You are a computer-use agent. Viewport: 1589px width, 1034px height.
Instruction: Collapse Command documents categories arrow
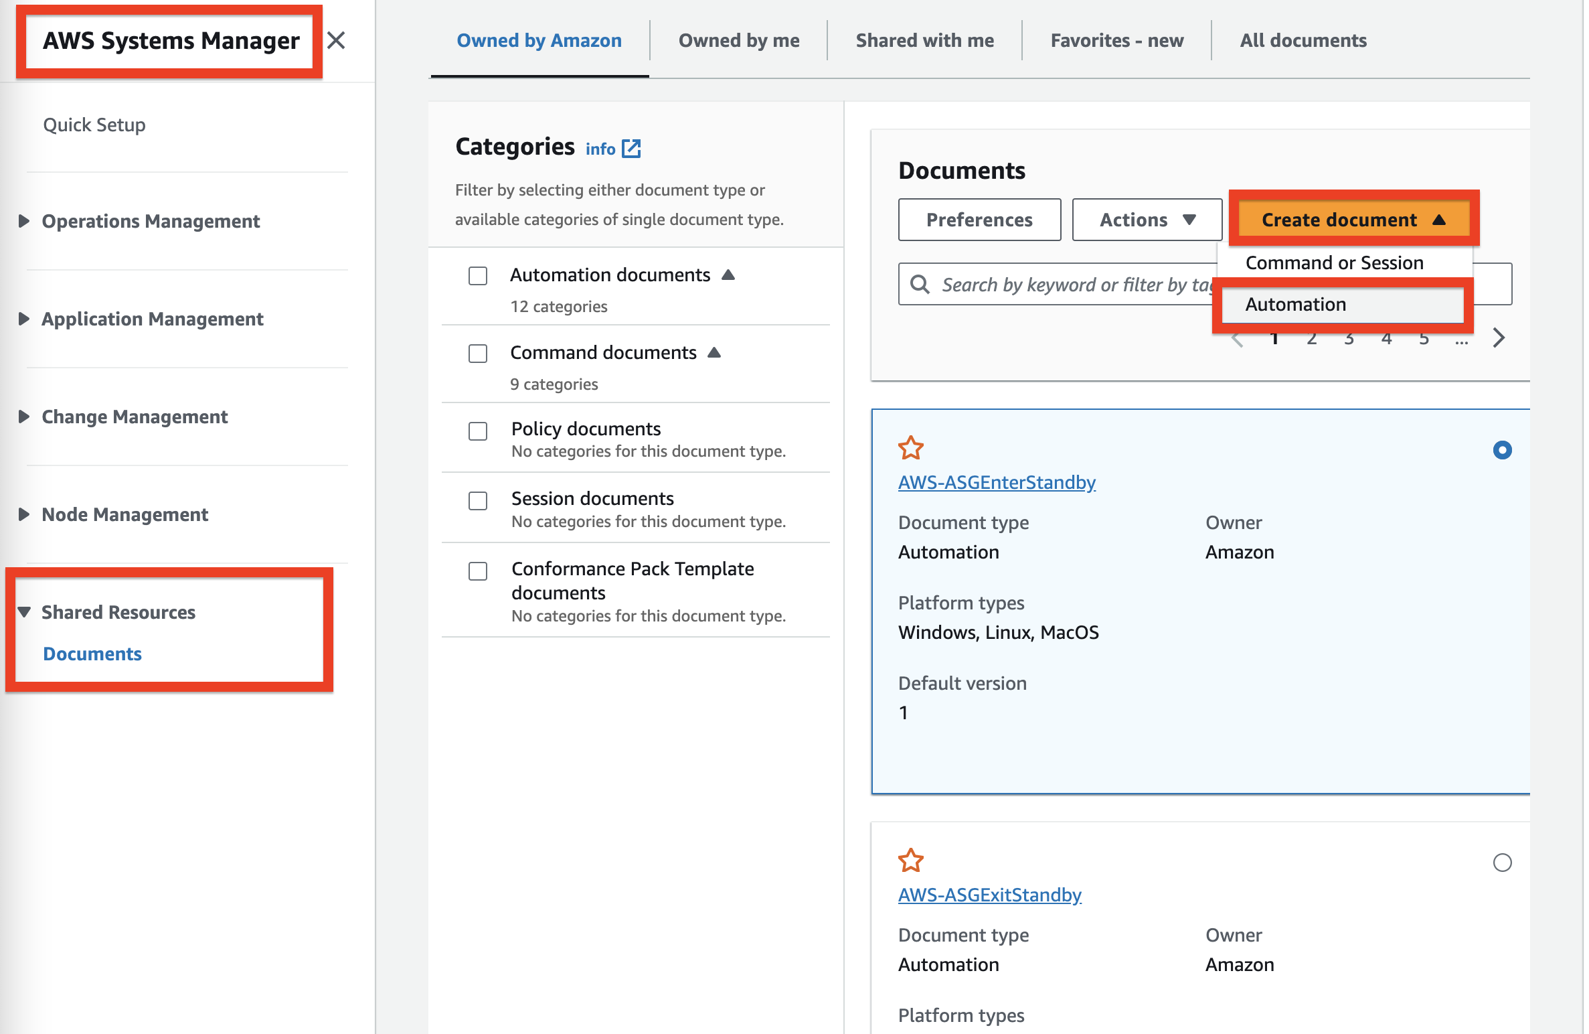click(714, 352)
